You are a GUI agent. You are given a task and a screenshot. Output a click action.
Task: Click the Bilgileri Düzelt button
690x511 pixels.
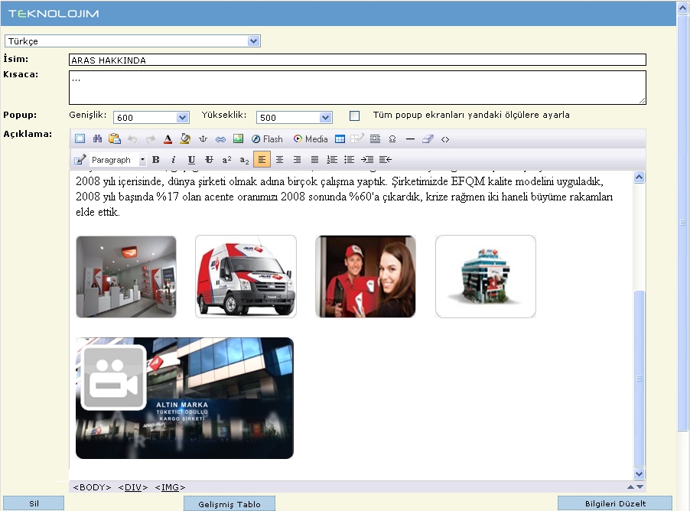point(615,503)
